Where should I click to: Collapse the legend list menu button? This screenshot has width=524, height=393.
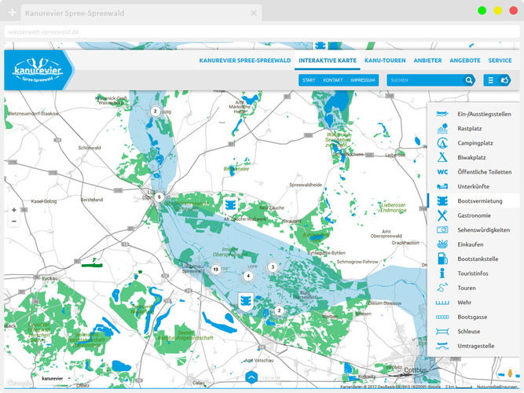(x=490, y=80)
